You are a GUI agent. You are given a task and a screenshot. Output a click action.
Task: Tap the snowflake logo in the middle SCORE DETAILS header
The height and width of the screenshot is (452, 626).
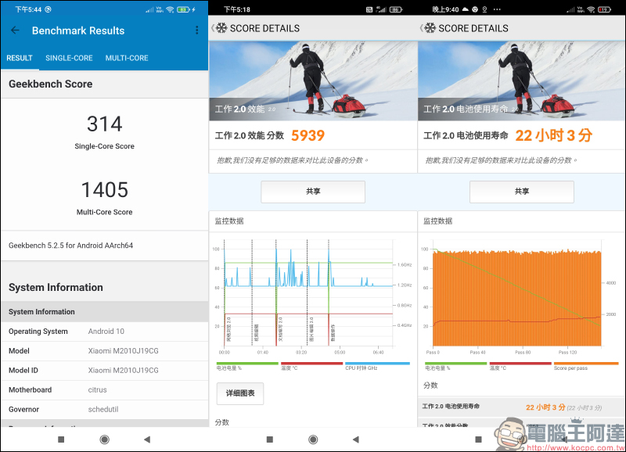point(221,28)
